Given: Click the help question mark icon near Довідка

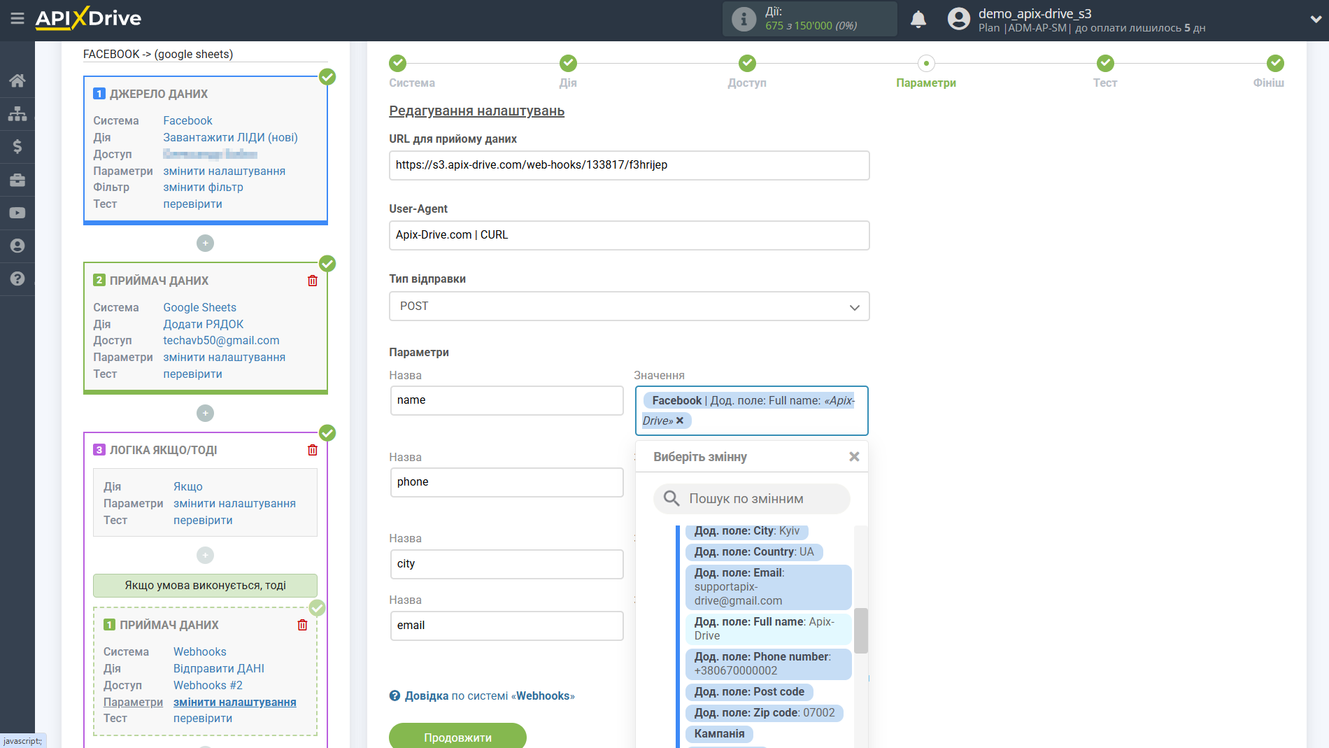Looking at the screenshot, I should [x=395, y=696].
